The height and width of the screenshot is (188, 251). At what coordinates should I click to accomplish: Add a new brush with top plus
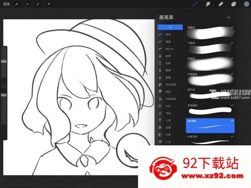click(x=228, y=17)
